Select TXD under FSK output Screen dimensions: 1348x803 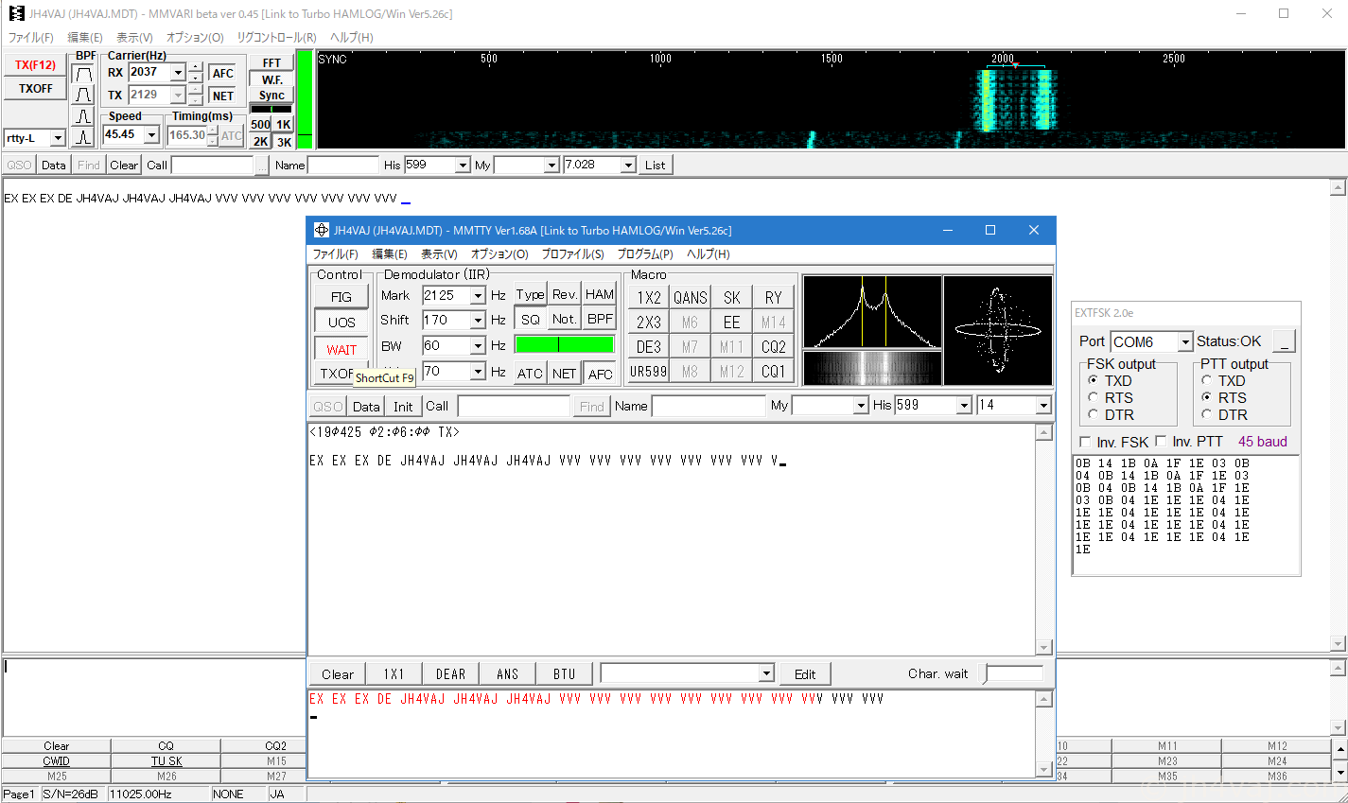pos(1111,381)
